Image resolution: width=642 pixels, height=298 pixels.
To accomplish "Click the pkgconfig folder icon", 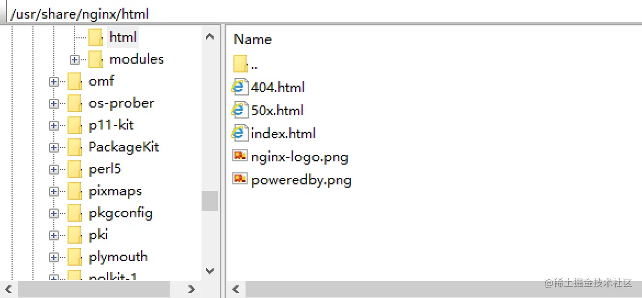I will click(x=75, y=213).
